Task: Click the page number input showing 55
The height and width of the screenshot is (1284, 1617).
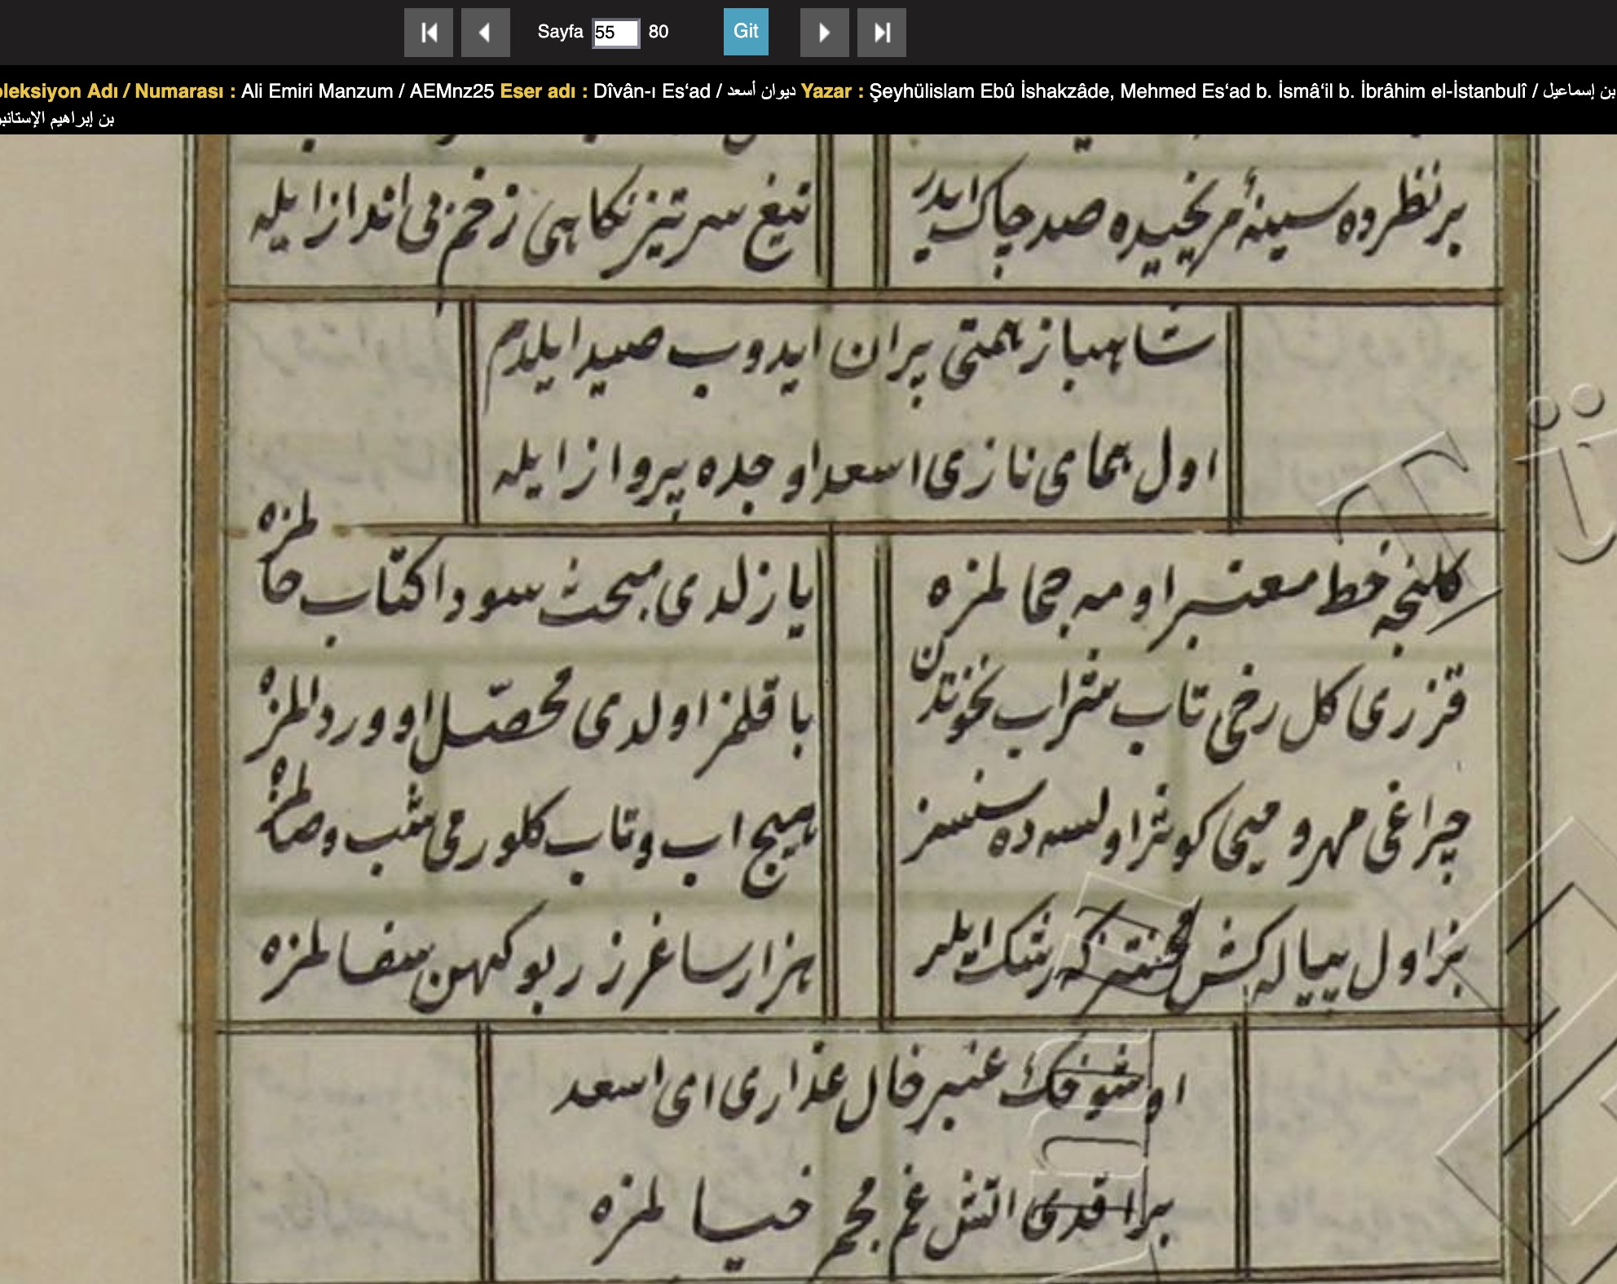Action: click(x=615, y=33)
